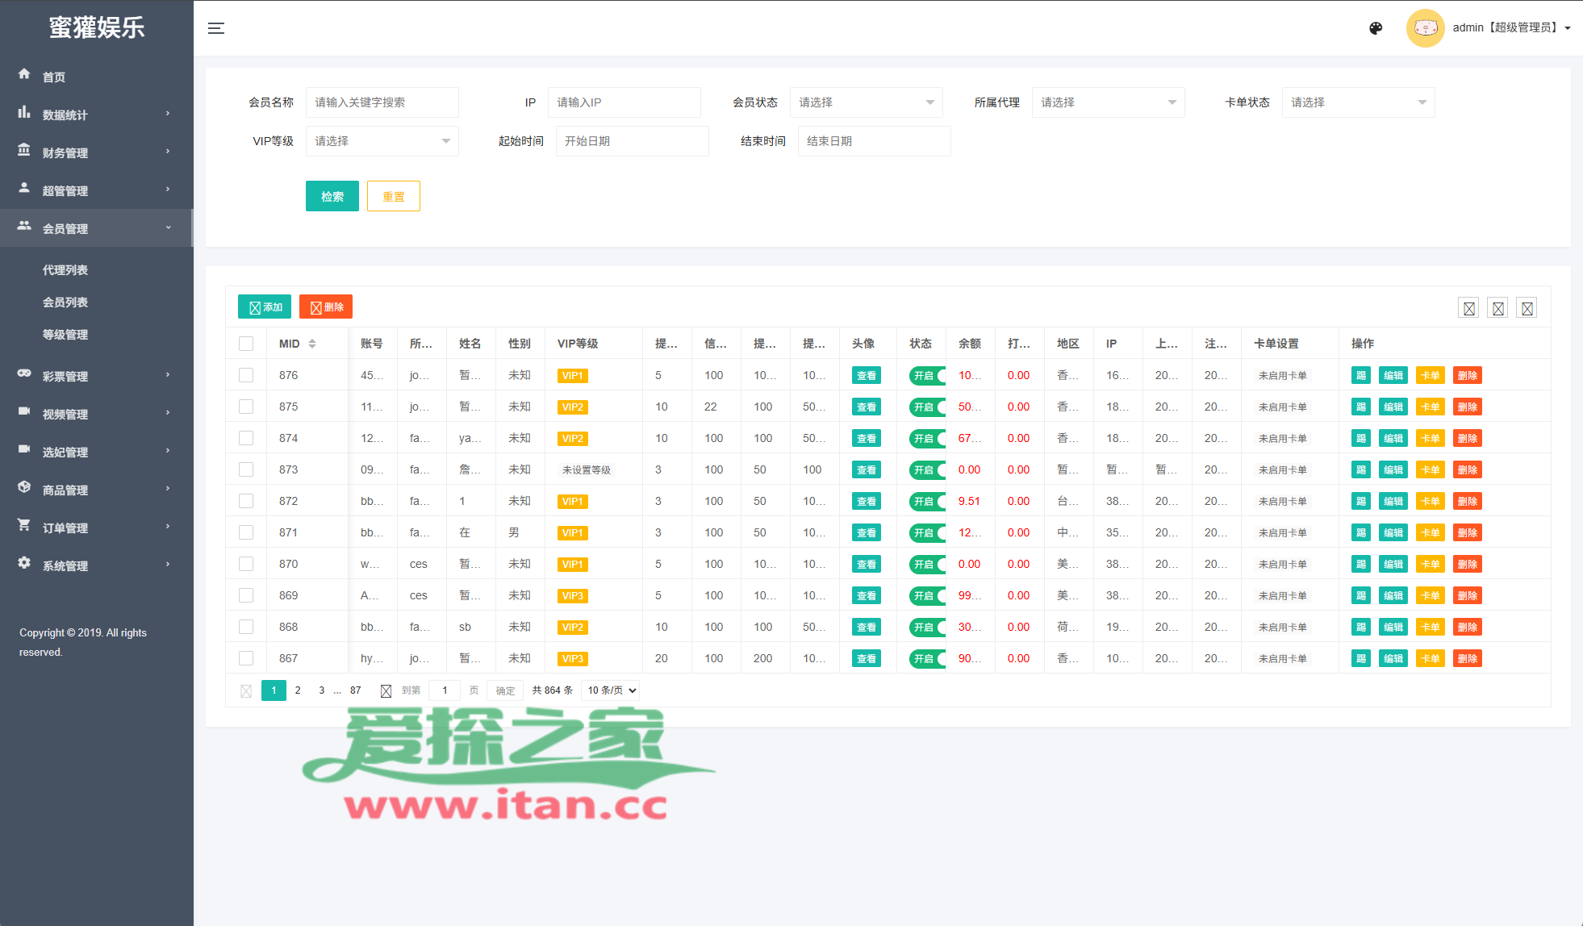Open the 会员状态 dropdown
Image resolution: width=1583 pixels, height=926 pixels.
(866, 102)
